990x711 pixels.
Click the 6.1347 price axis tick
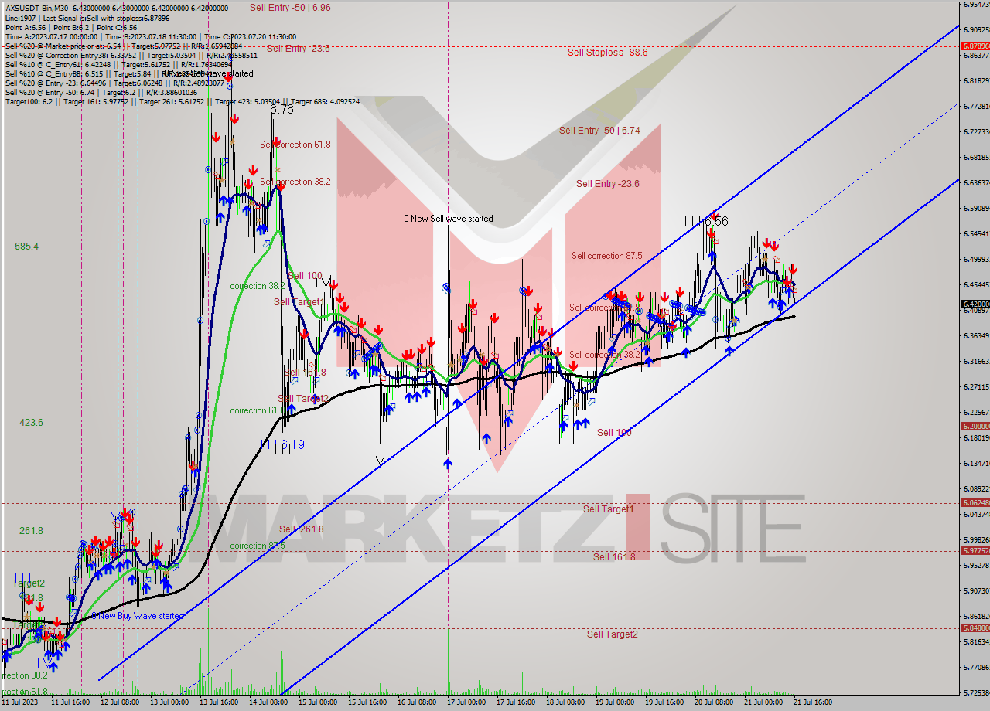[x=976, y=463]
